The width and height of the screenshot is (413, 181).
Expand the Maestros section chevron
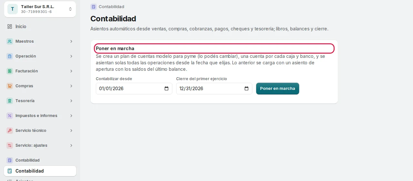71,41
